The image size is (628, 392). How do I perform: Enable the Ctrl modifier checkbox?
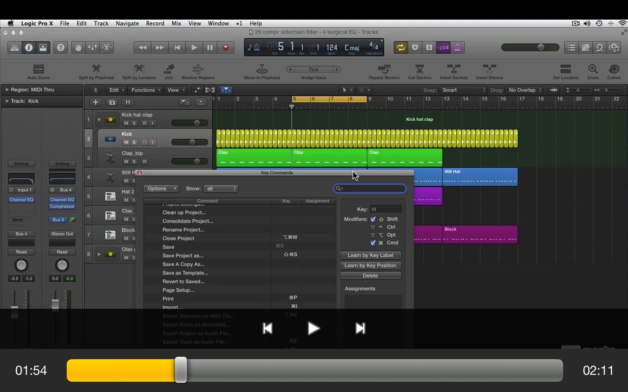click(373, 227)
